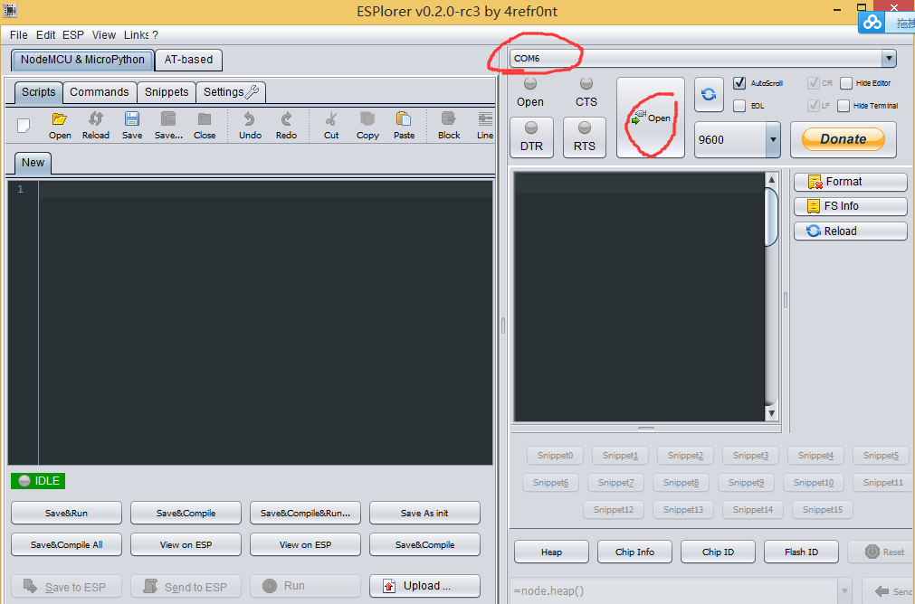The image size is (915, 604).
Task: Toggle Block comment toolbar icon
Action: (x=449, y=126)
